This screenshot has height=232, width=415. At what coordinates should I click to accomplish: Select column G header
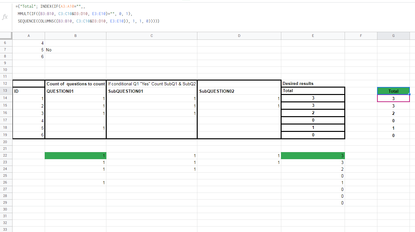tap(393, 36)
